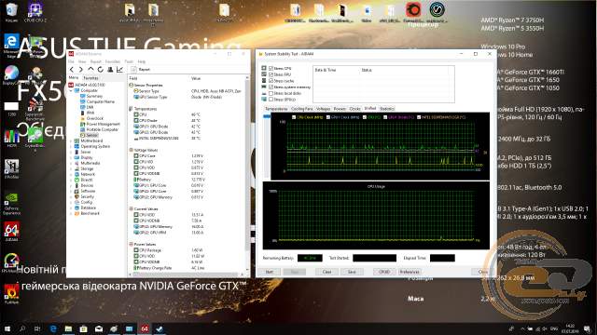Toggle CPU Clock (MHz) graph checkbox
The image size is (597, 335).
click(x=294, y=117)
